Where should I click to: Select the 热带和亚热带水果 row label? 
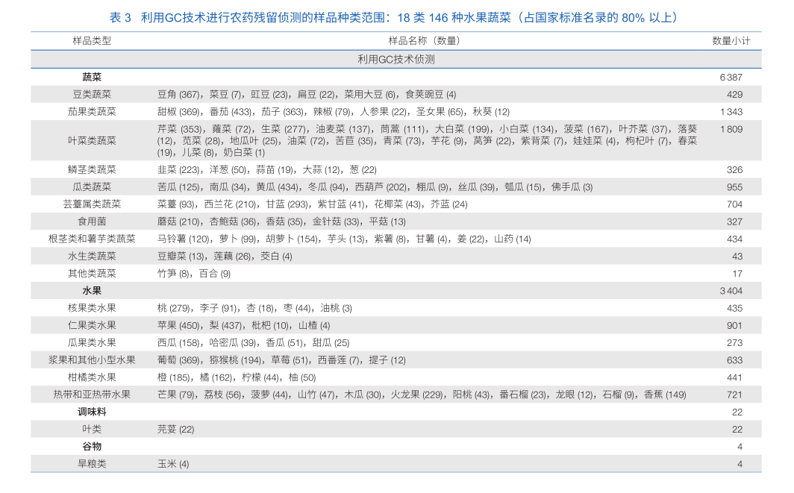point(91,395)
